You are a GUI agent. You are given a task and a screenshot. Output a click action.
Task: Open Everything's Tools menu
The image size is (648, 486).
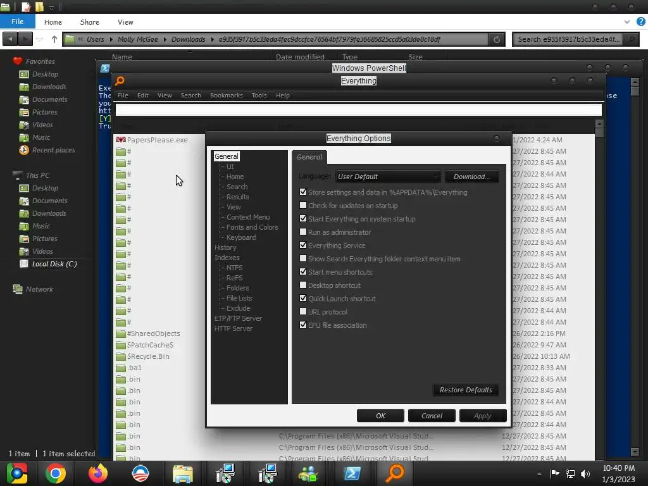pyautogui.click(x=259, y=96)
